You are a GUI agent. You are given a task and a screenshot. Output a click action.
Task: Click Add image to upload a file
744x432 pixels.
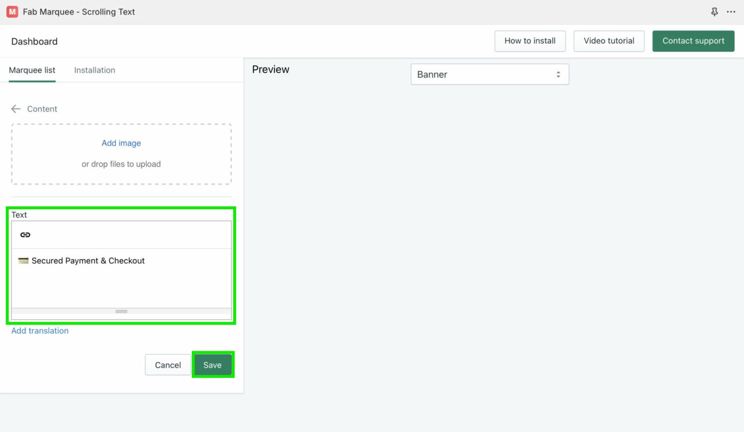coord(121,143)
